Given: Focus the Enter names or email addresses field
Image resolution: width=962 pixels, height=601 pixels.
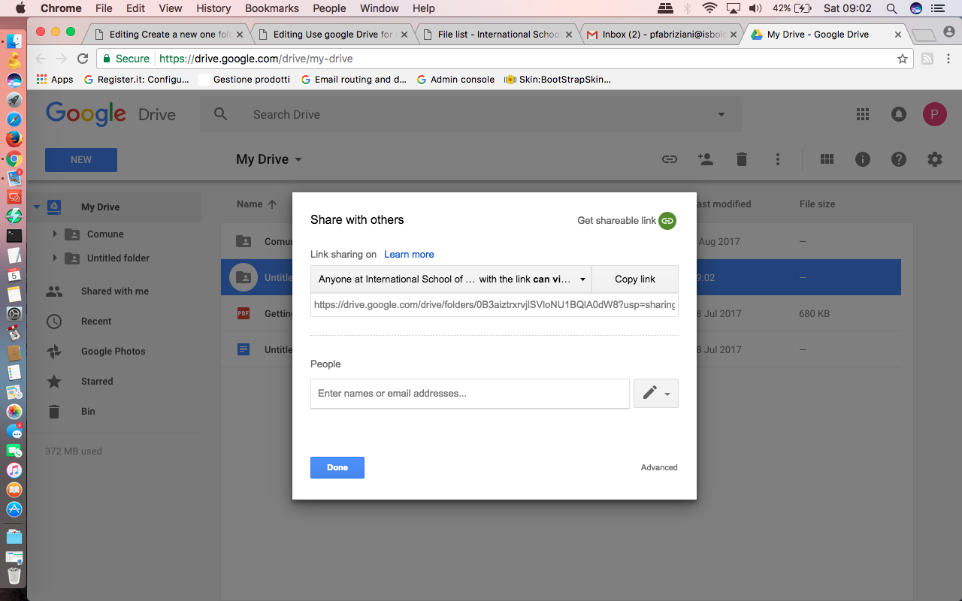Looking at the screenshot, I should pyautogui.click(x=470, y=393).
